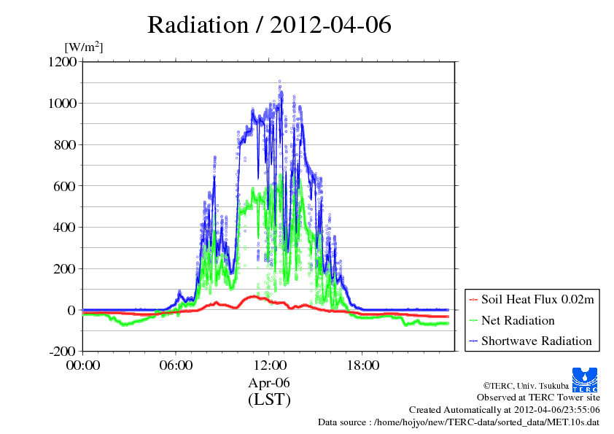
Task: Click the y-axis label '1200'
Action: [62, 61]
